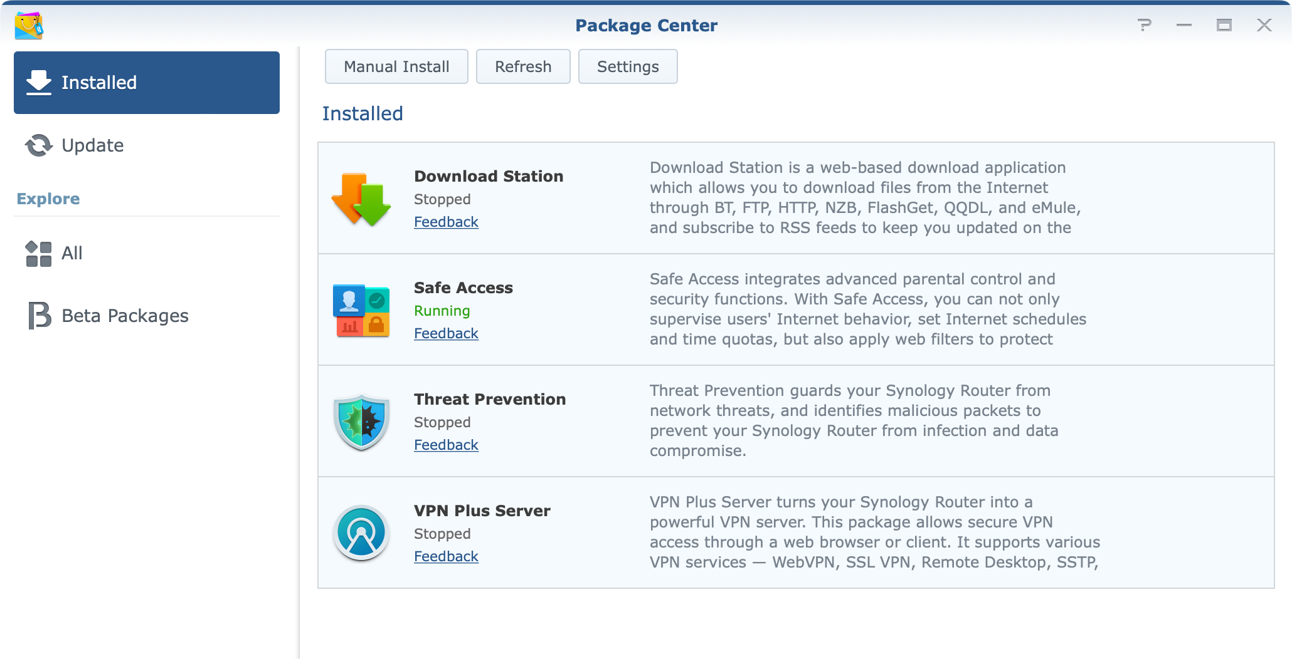Image resolution: width=1292 pixels, height=659 pixels.
Task: Click the Running status of Safe Access
Action: tap(442, 311)
